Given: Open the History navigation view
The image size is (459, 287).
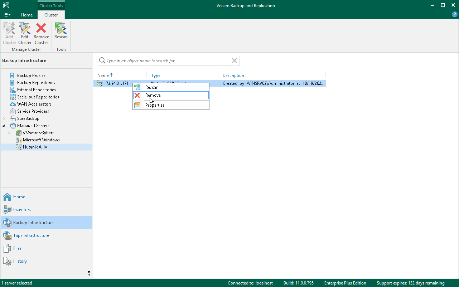Looking at the screenshot, I should coord(47,261).
